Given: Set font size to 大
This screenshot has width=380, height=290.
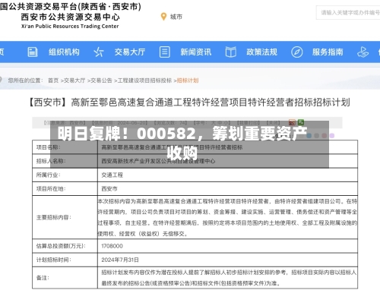Looking at the screenshot, I should click(x=214, y=123).
